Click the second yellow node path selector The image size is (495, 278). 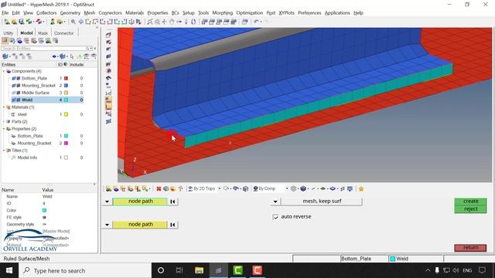[140, 225]
